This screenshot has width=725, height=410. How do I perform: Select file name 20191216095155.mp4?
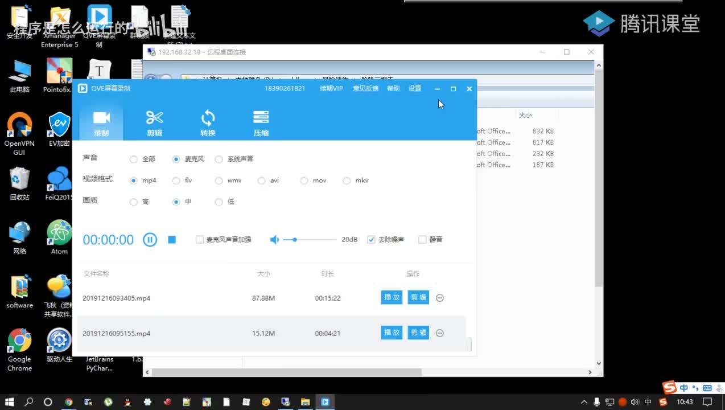coord(116,334)
